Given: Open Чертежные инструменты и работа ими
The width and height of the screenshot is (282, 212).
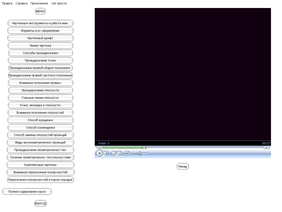Looking at the screenshot, I should (x=40, y=23).
